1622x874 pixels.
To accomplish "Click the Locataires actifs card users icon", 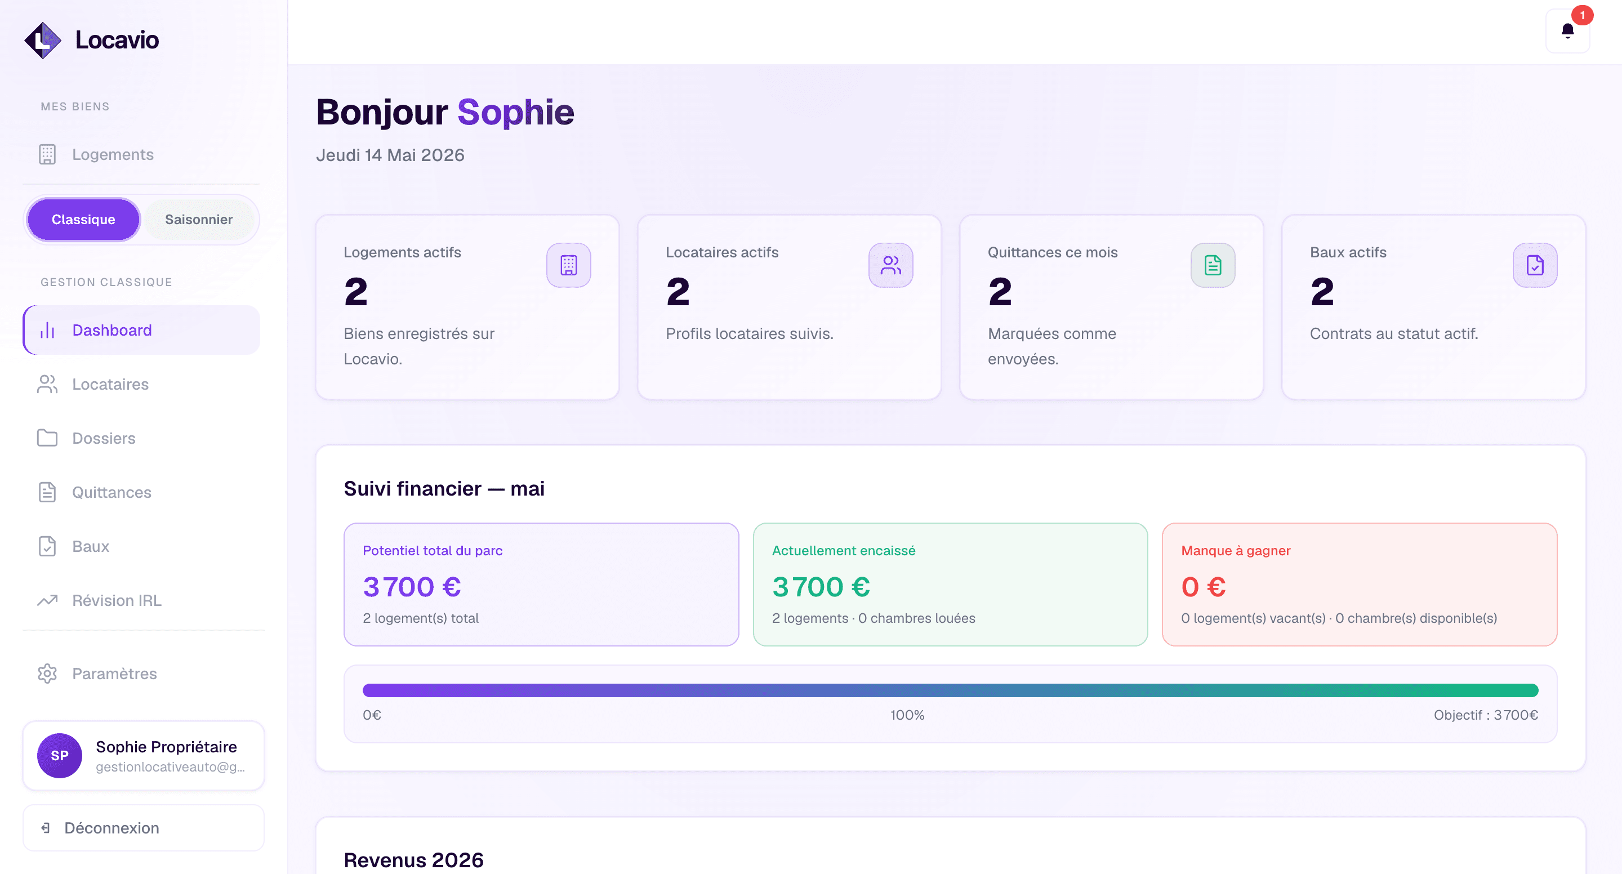I will (891, 265).
